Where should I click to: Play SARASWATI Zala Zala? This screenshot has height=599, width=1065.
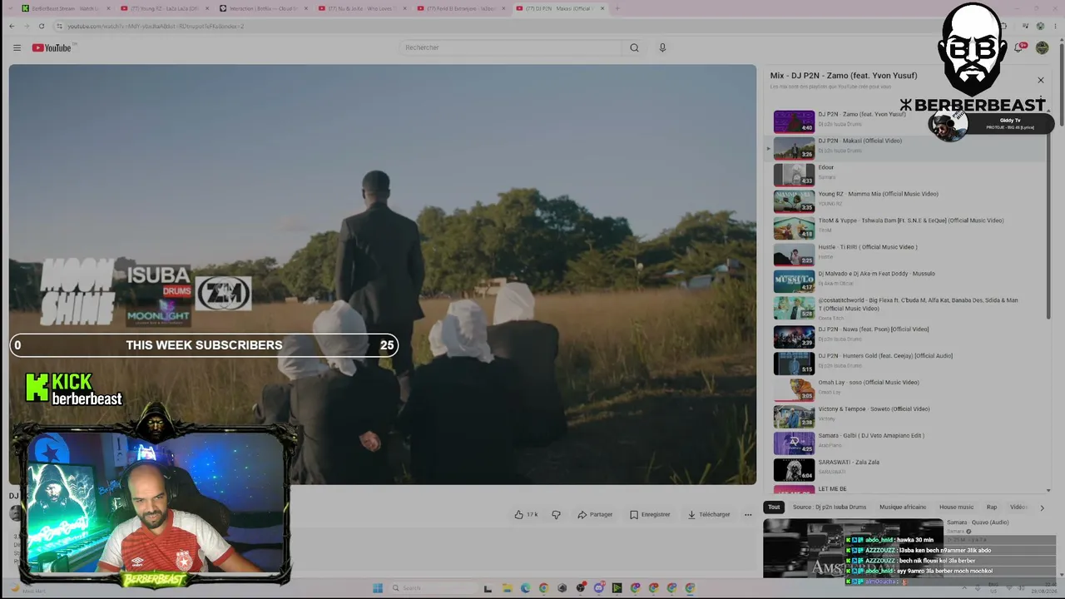[904, 469]
